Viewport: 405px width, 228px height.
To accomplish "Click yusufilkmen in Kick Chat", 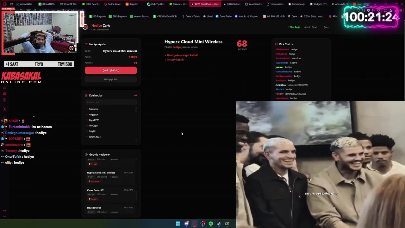I will coord(282,63).
